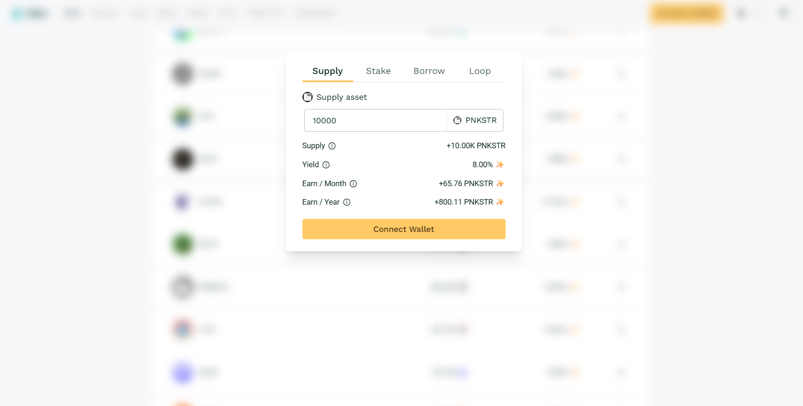
Task: Open the Borrow tab
Action: click(429, 71)
